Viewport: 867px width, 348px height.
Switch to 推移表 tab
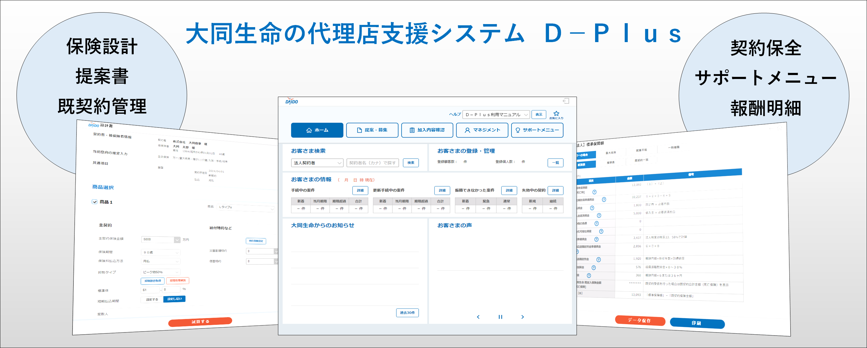611,163
